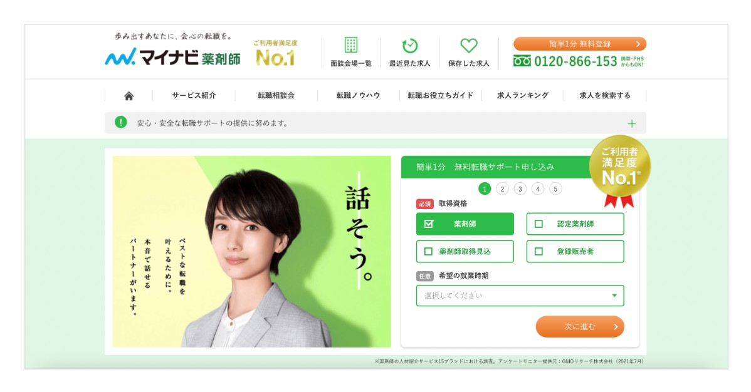This screenshot has height=392, width=751.
Task: Open 保存した求人 heart icon
Action: point(468,46)
